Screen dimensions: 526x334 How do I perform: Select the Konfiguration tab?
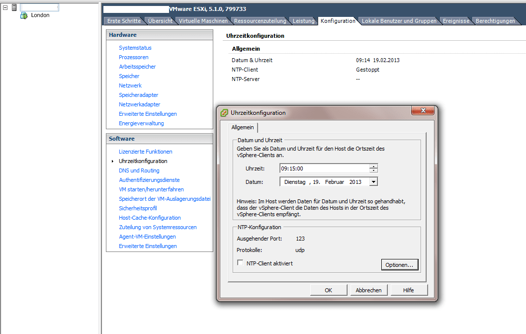pyautogui.click(x=338, y=21)
